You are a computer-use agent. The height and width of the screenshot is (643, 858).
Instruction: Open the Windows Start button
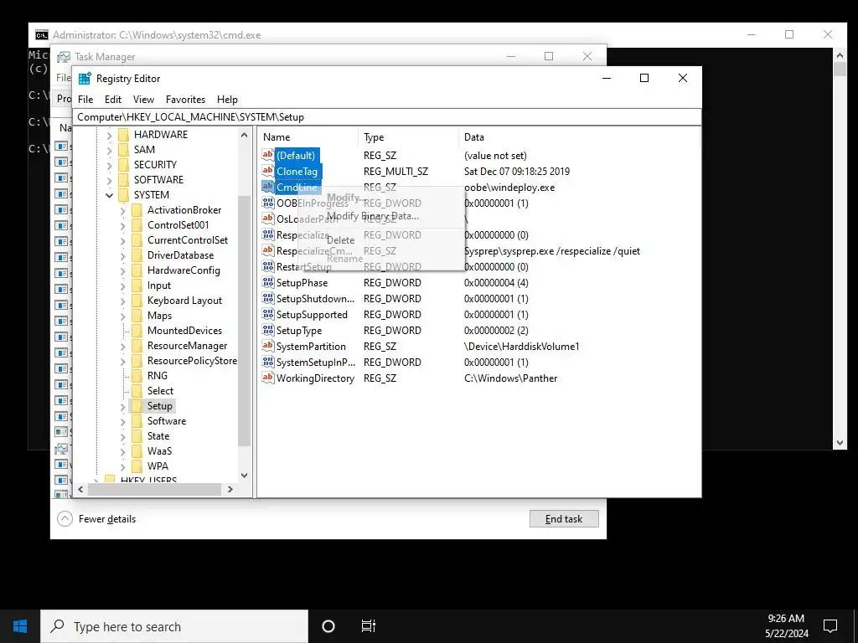[20, 626]
